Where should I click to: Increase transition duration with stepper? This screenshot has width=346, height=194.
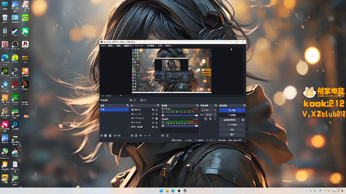pyautogui.click(x=215, y=114)
